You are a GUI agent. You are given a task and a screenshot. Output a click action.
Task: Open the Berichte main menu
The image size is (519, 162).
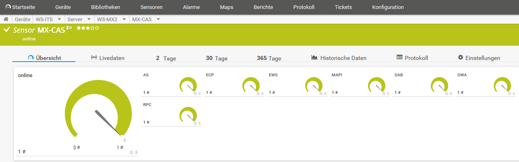[x=263, y=7]
